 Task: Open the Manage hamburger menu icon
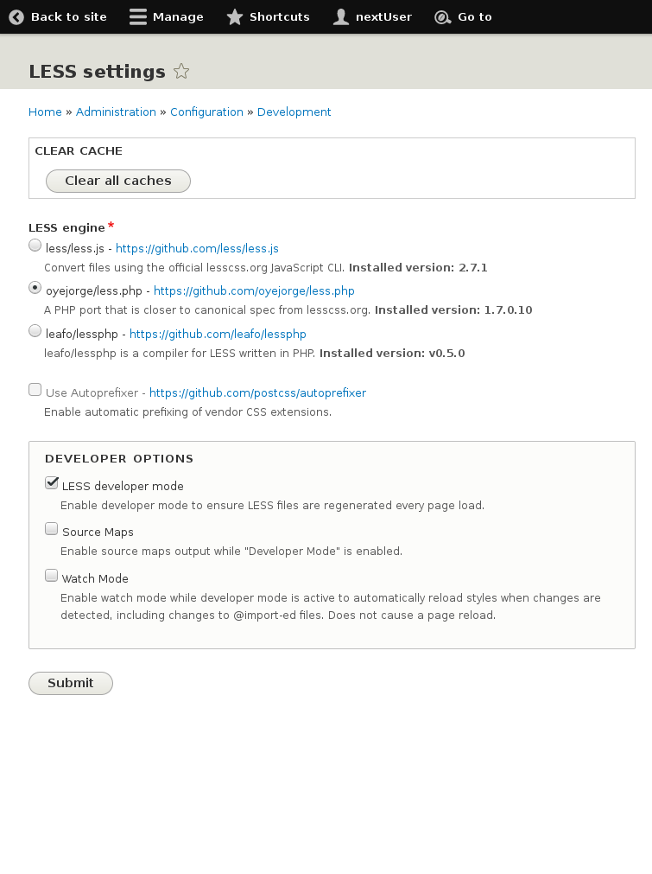[x=136, y=16]
